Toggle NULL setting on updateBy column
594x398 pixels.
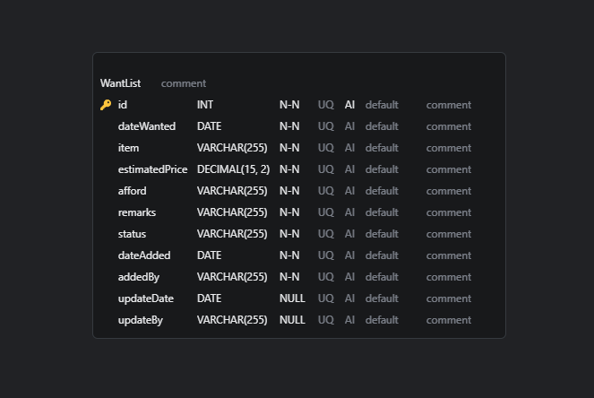(292, 320)
